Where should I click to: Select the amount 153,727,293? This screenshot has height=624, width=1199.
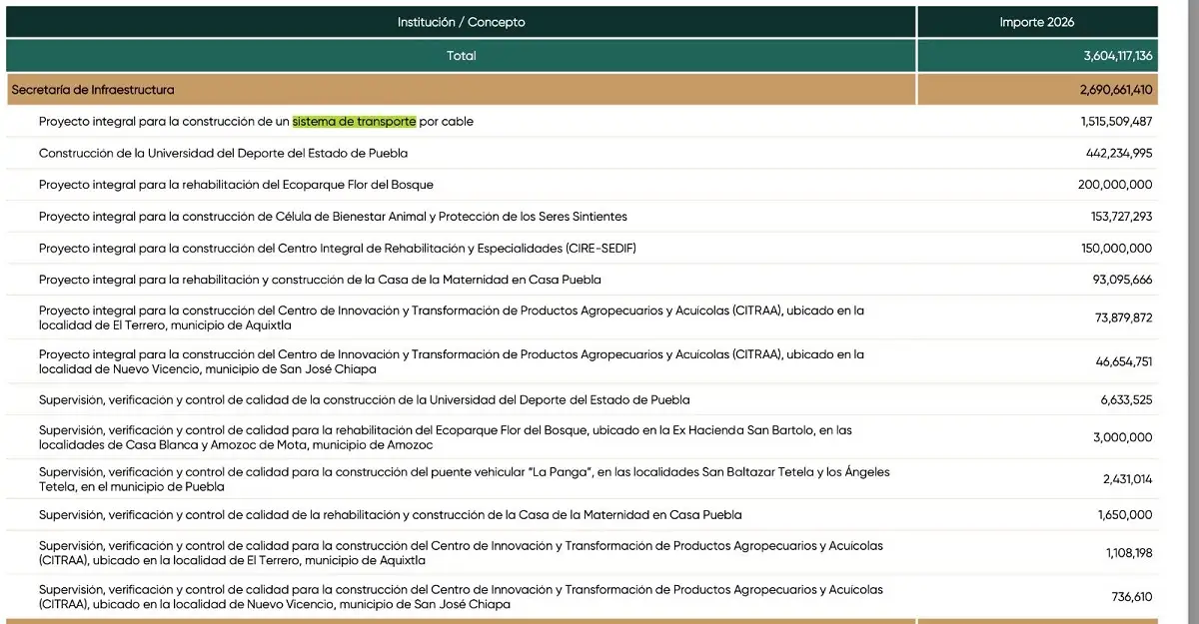pyautogui.click(x=1121, y=217)
